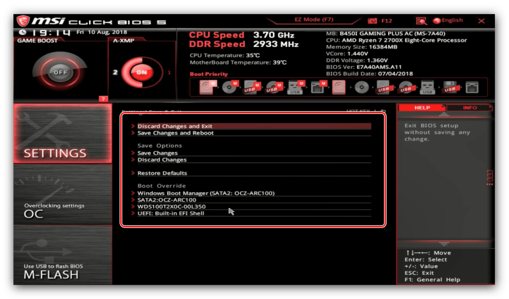Screen dimensions: 509x299
Task: Select the UEFI USB CD/DVD boot icon
Action: (274, 87)
